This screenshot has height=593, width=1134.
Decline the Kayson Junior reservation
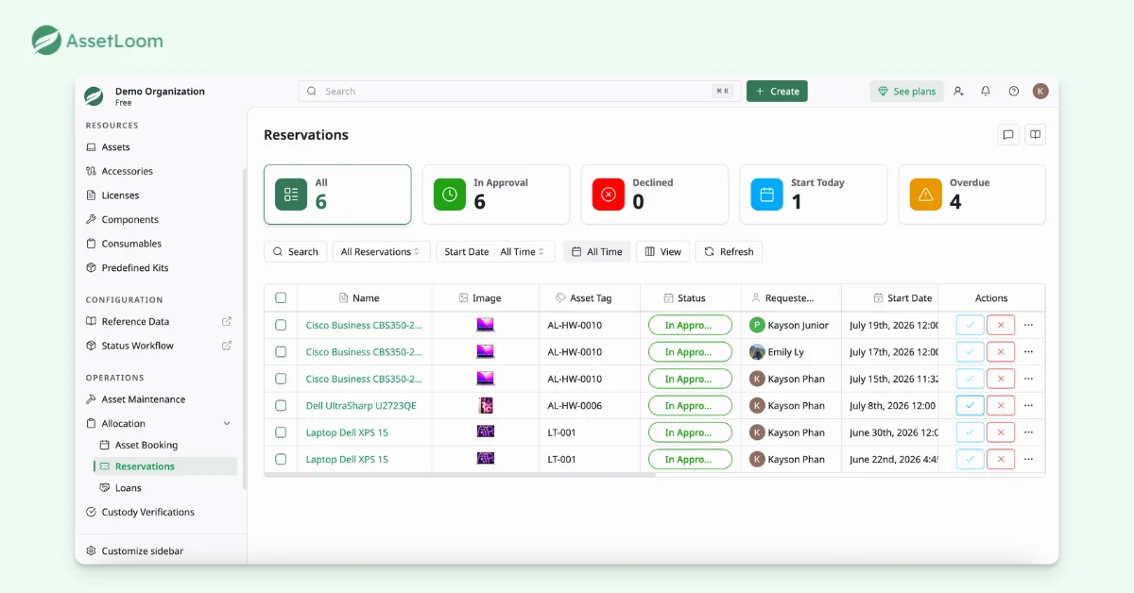[x=1001, y=325]
